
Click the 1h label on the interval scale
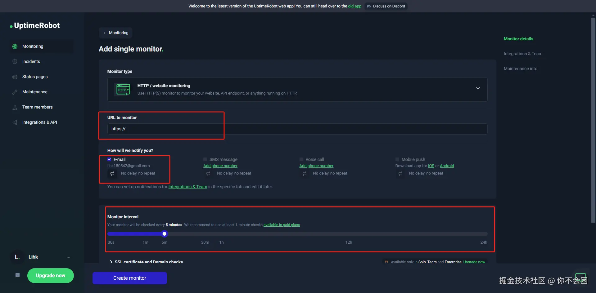[x=222, y=242]
